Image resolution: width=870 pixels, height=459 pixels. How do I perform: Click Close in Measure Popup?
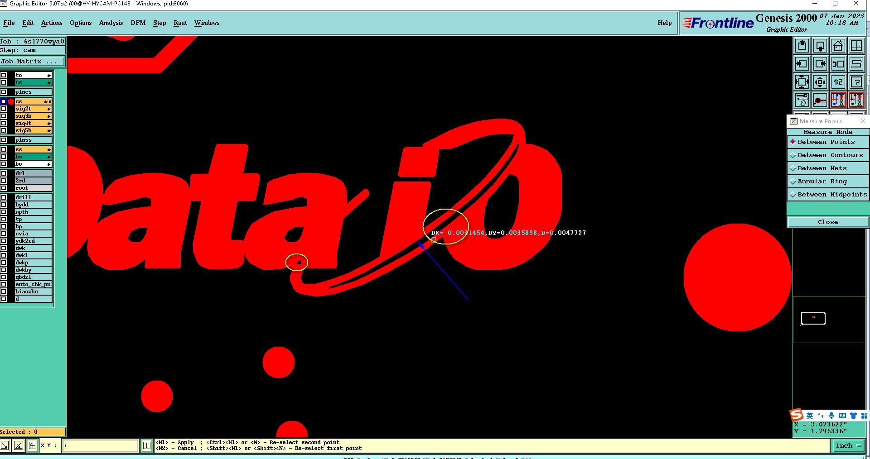(x=828, y=222)
